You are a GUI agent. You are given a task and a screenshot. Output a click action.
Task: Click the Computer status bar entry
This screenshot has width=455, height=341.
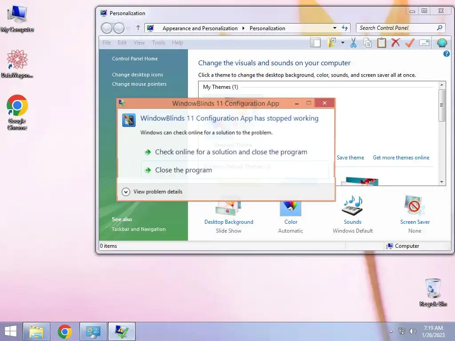point(403,246)
